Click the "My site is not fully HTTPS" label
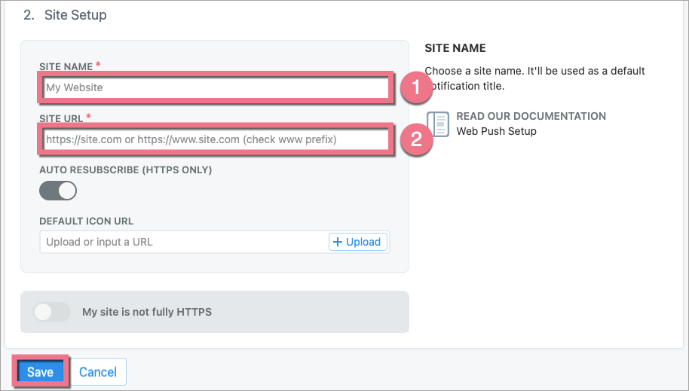The height and width of the screenshot is (391, 689). pyautogui.click(x=147, y=312)
